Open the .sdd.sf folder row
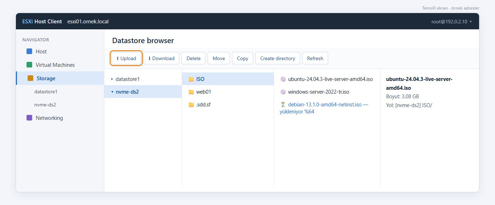The image size is (495, 205). tap(228, 105)
